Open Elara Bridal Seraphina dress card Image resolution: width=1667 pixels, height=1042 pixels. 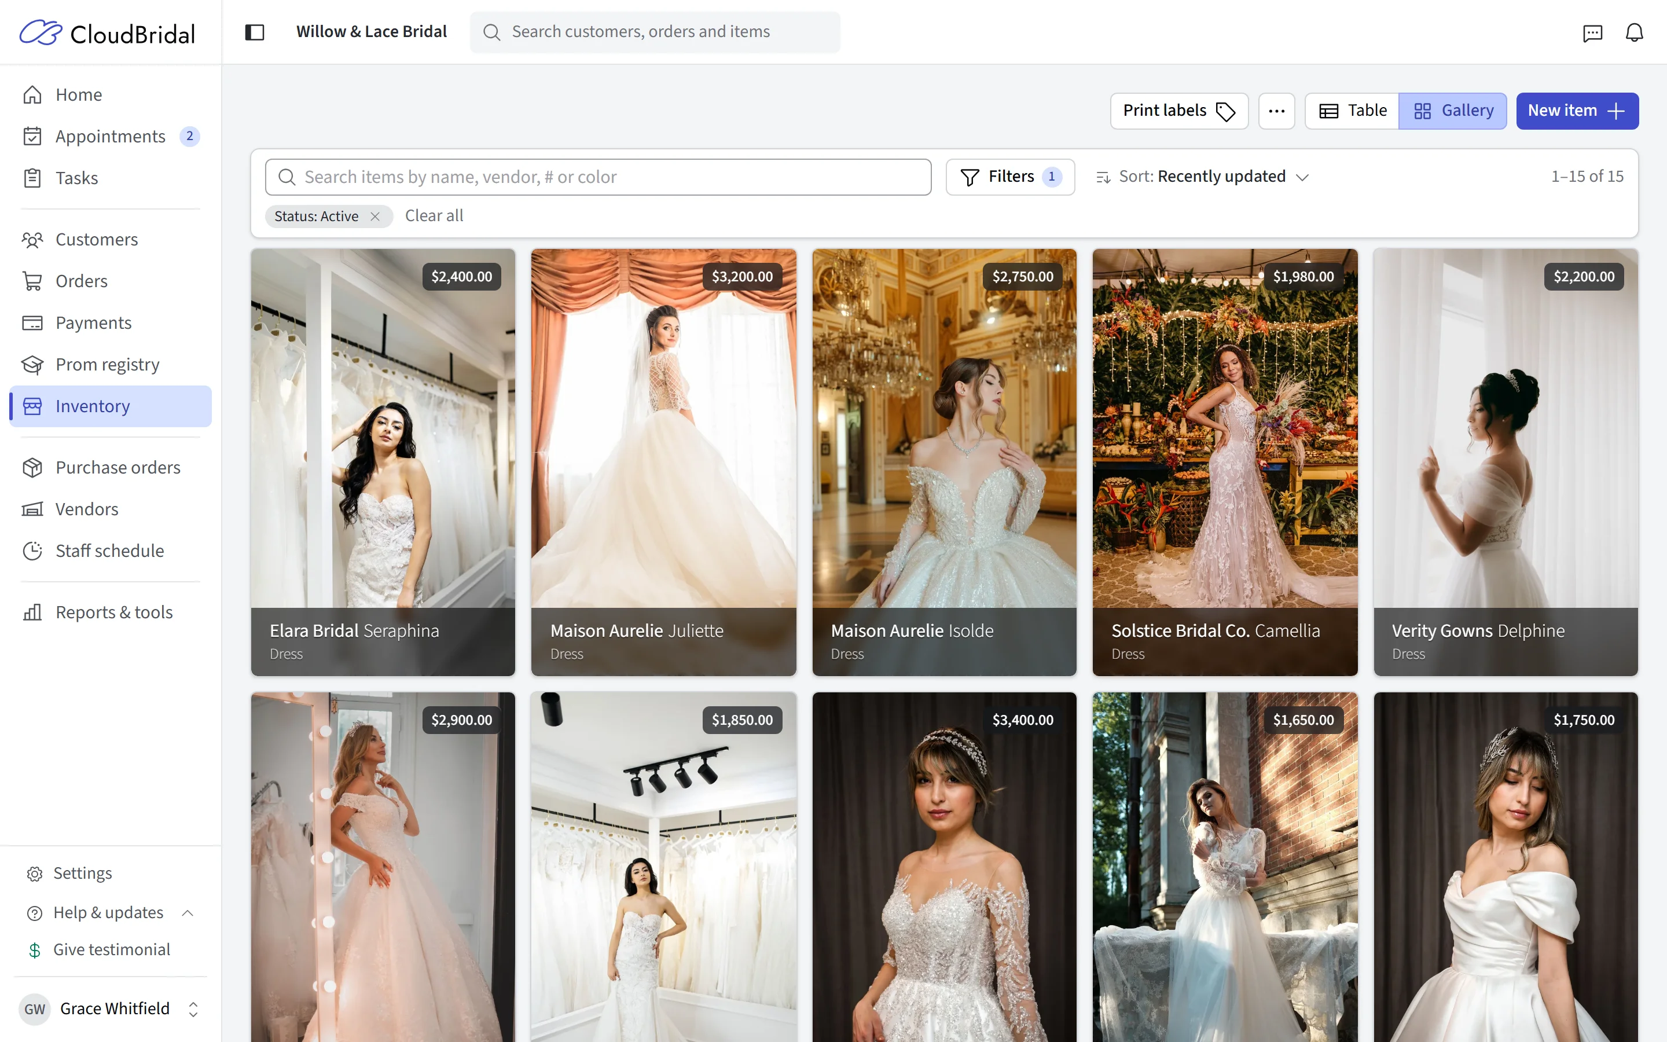(383, 463)
